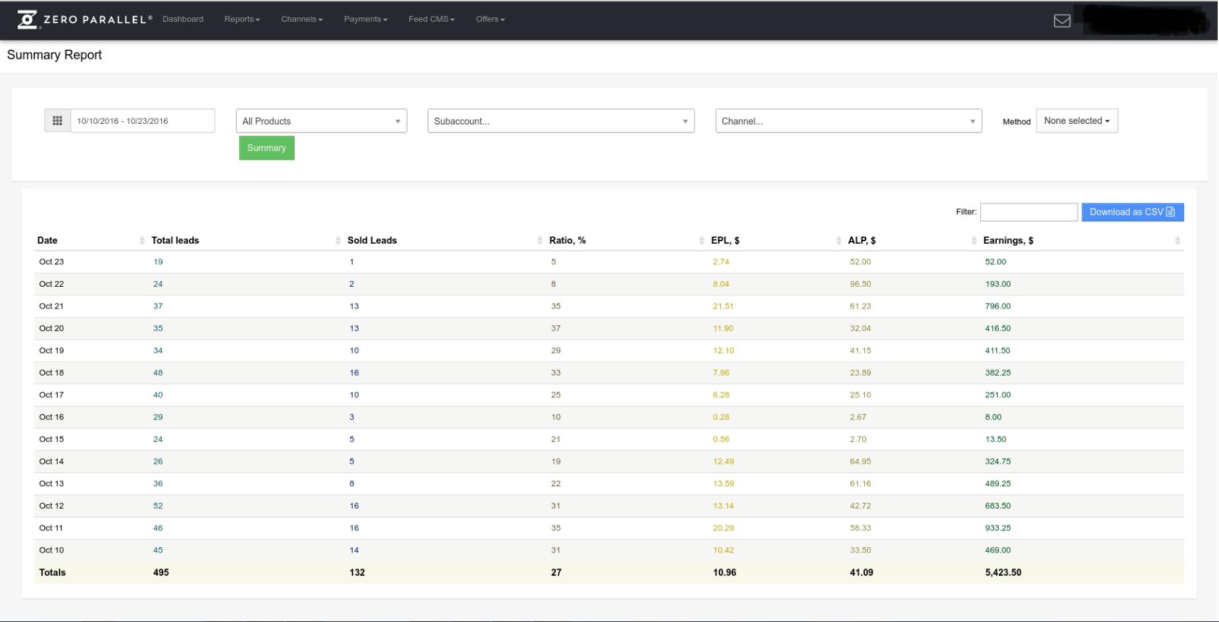Click earnings value 933.25
1219x622 pixels.
pos(997,528)
